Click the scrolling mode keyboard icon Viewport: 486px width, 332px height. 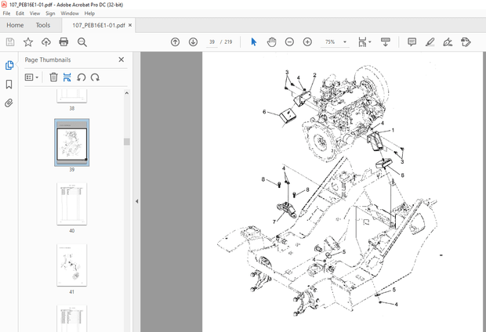pyautogui.click(x=385, y=41)
